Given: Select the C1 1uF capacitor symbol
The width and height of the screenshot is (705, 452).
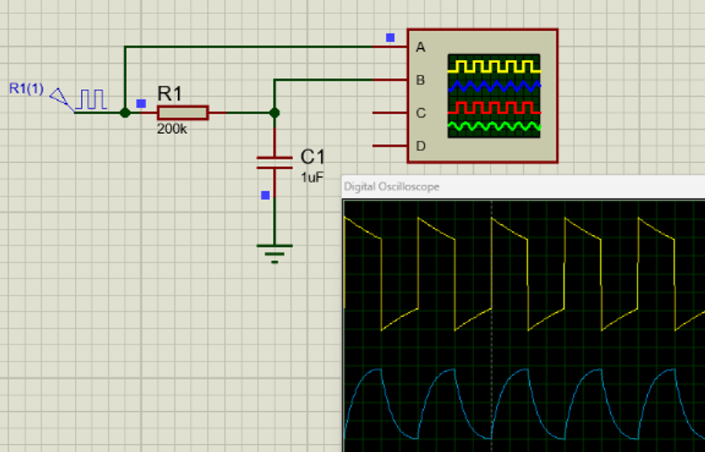Looking at the screenshot, I should pos(275,164).
